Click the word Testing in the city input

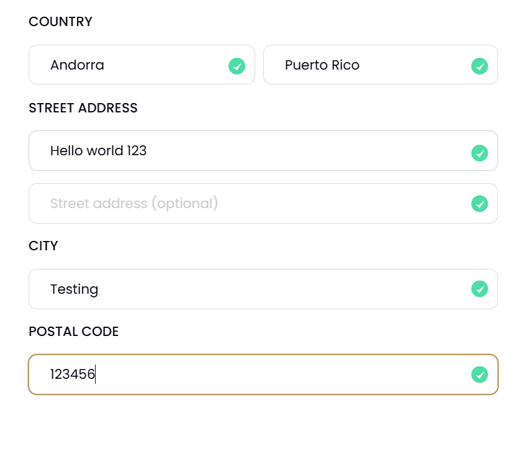pyautogui.click(x=75, y=289)
